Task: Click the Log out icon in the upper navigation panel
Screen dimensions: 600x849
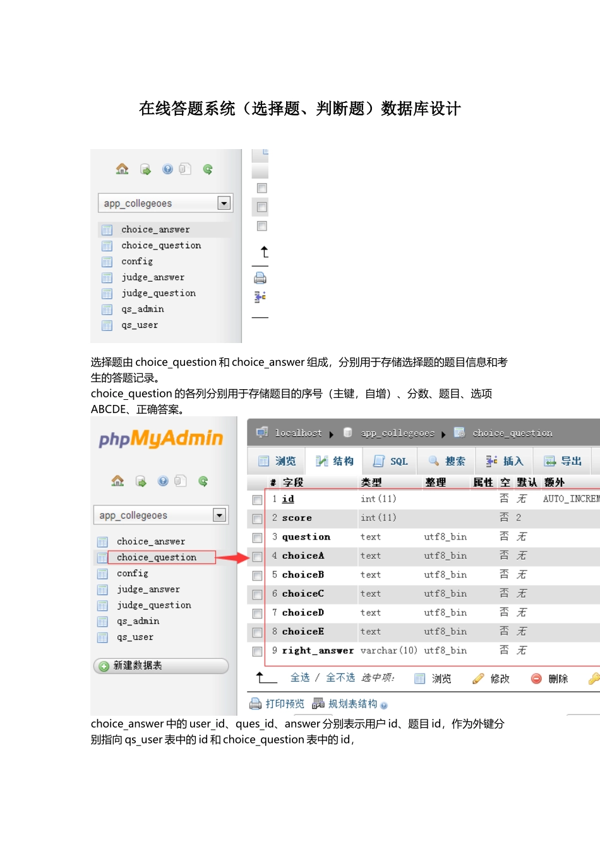Action: pos(145,169)
